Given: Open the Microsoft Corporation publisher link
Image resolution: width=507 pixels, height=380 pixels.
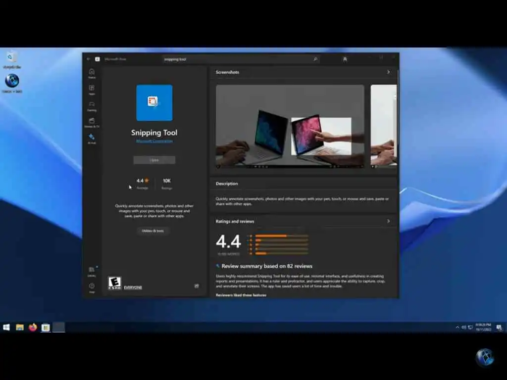Looking at the screenshot, I should point(154,141).
